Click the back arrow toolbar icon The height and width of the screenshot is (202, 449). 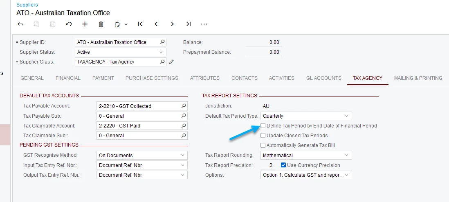(x=20, y=24)
